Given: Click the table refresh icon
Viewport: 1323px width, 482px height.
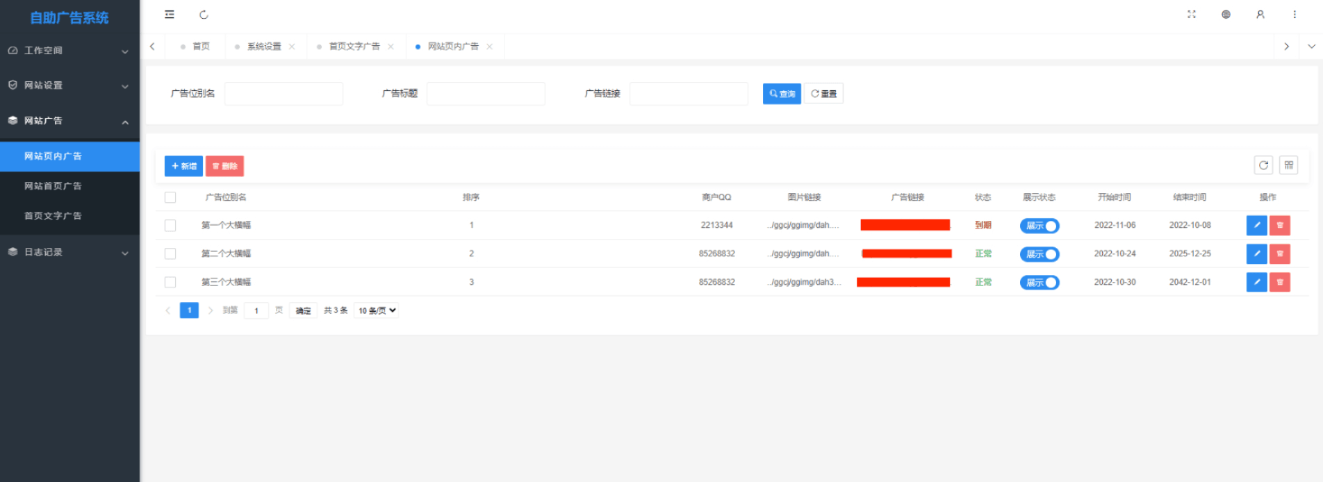Looking at the screenshot, I should coord(1263,165).
